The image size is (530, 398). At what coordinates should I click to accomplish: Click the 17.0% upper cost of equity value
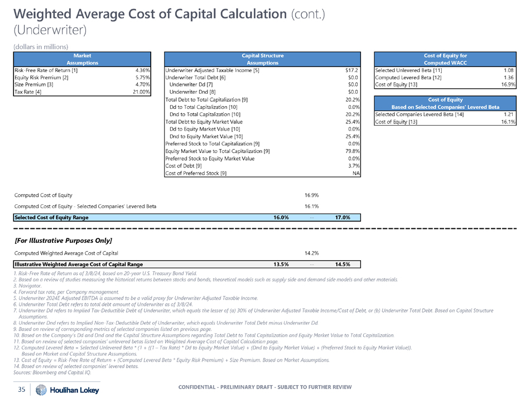pos(338,217)
